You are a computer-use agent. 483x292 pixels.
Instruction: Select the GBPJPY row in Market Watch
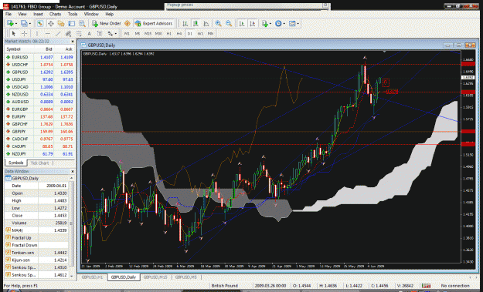point(39,132)
